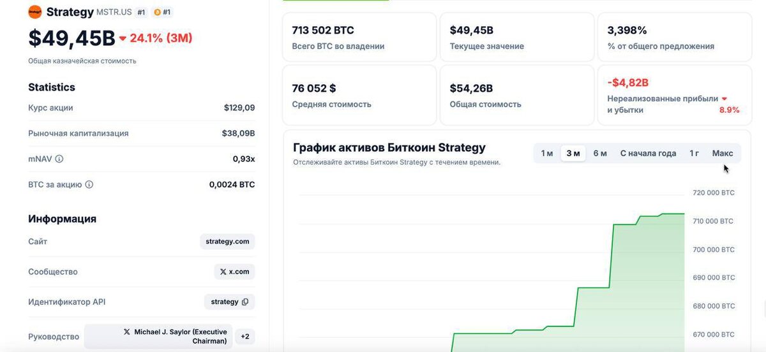Click the #1 rank badge beside MSTR.US

tap(141, 12)
